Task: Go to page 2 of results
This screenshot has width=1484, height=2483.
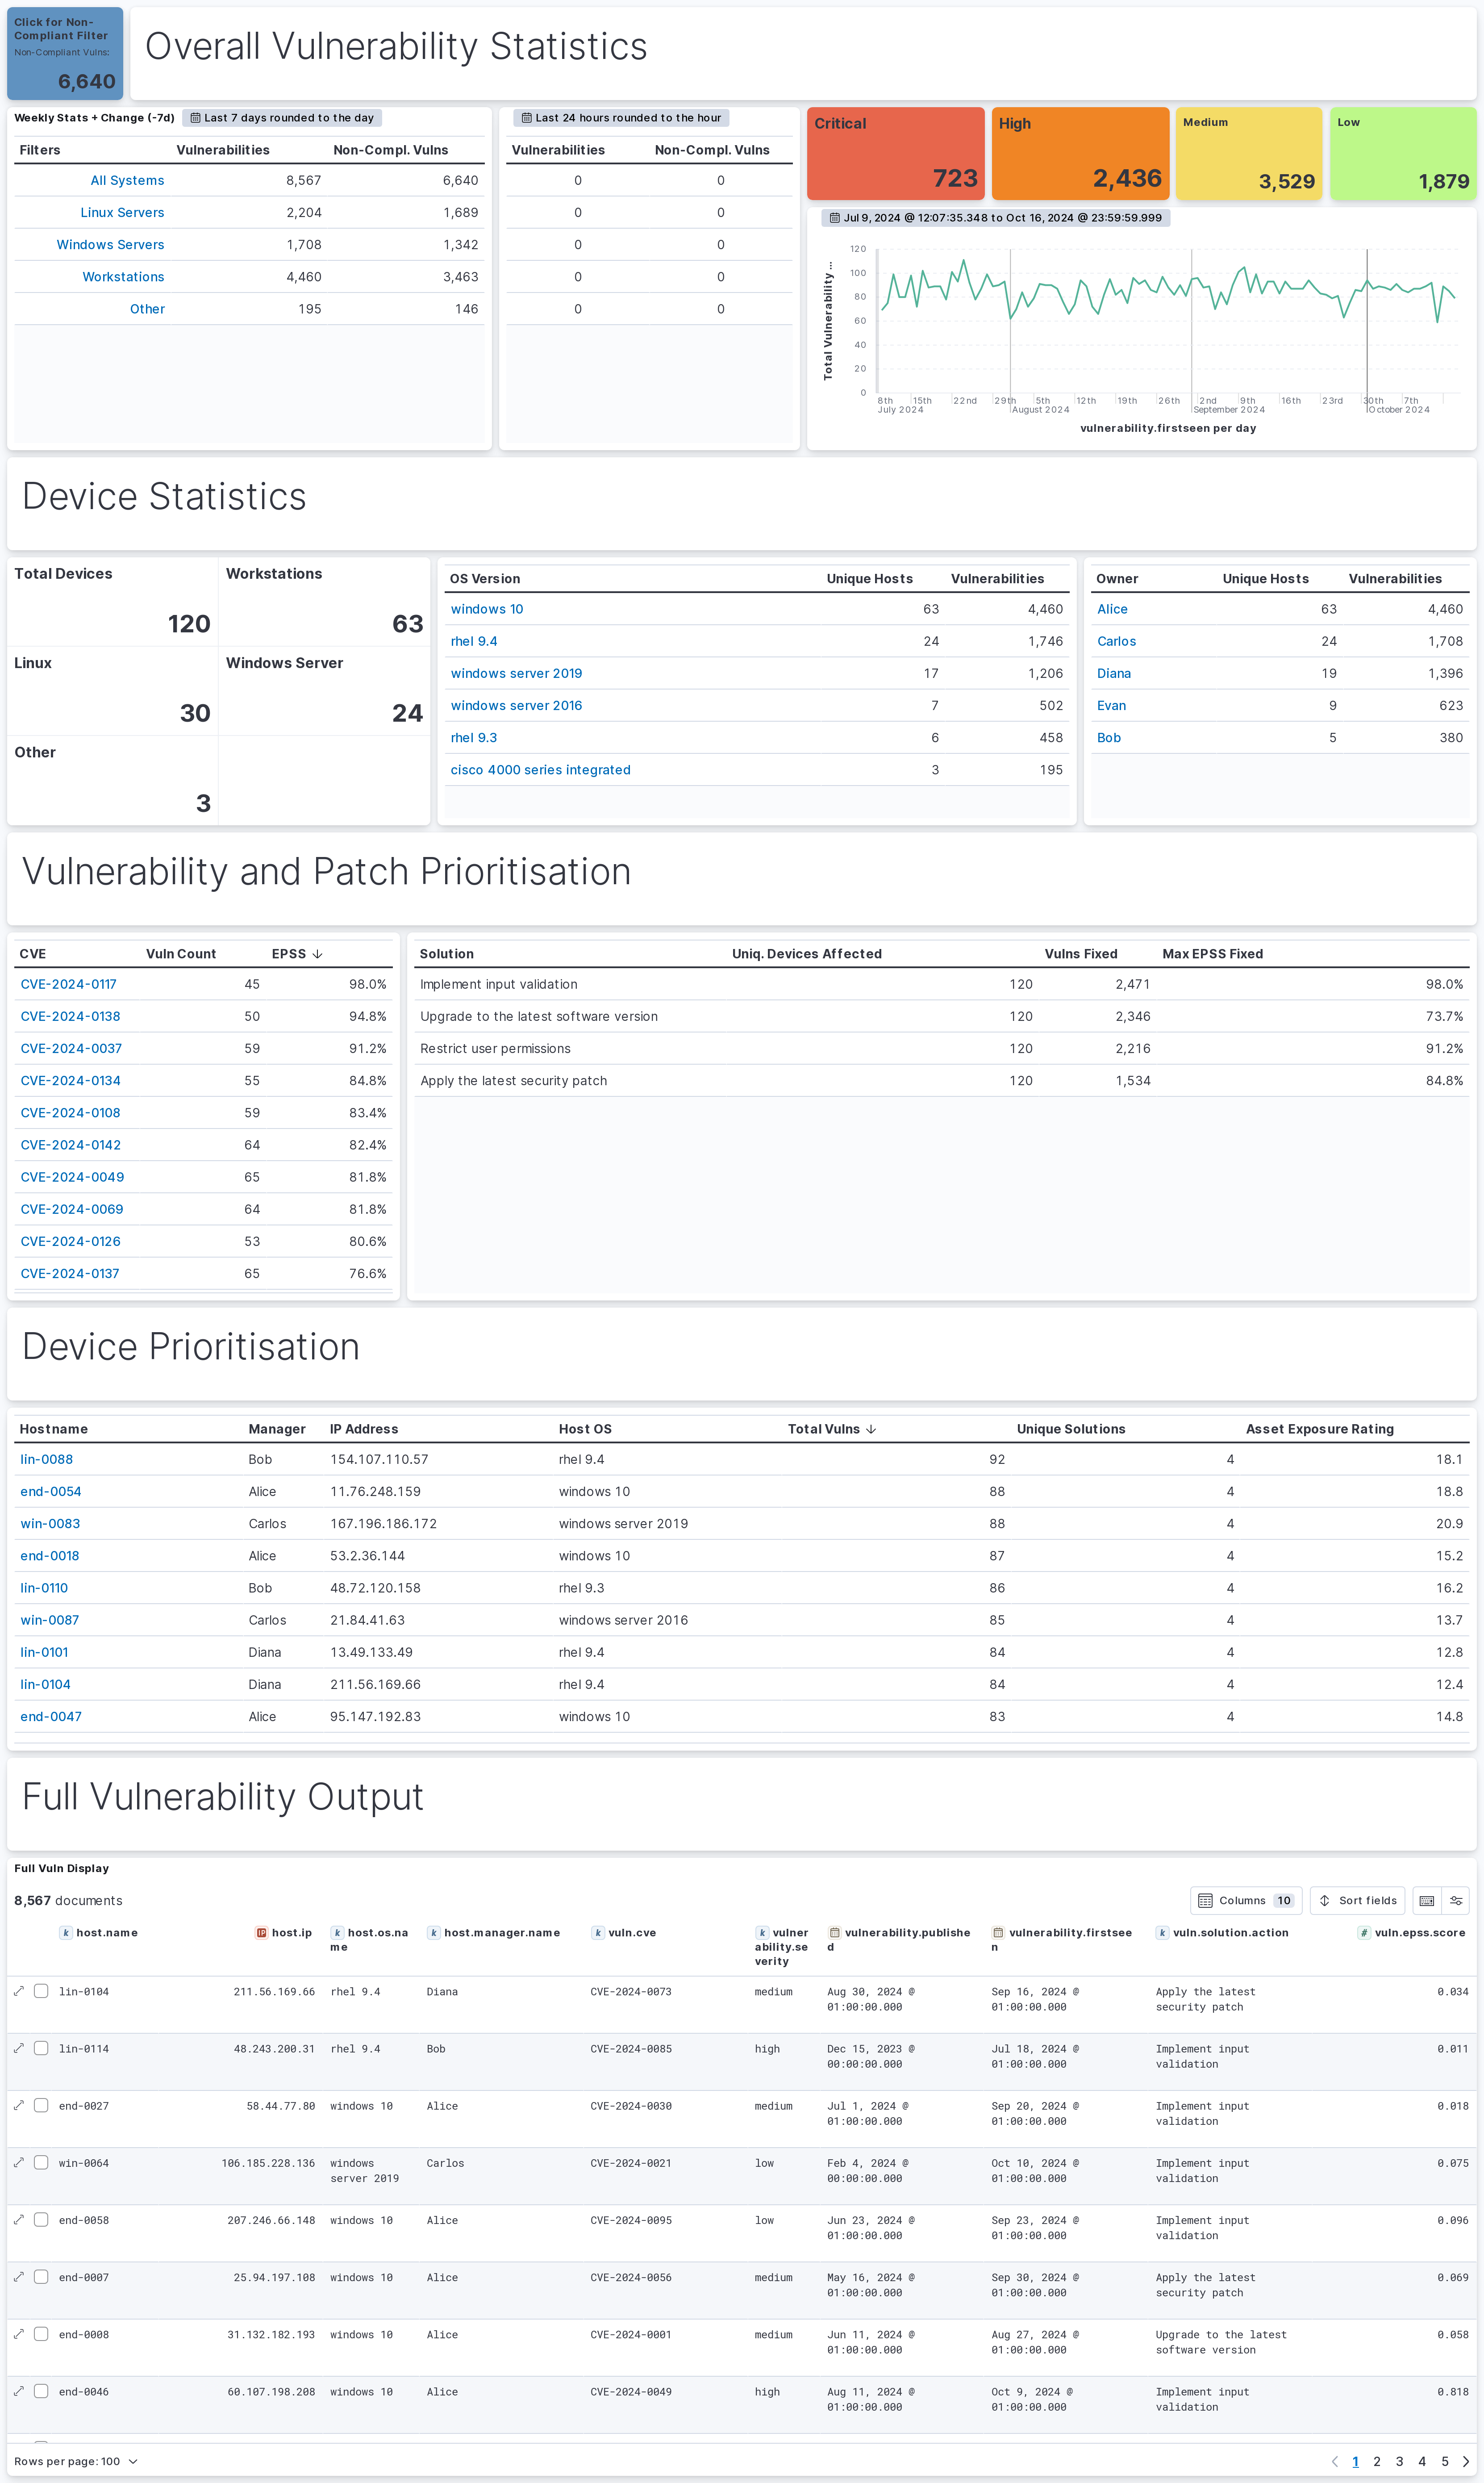Action: coord(1377,2461)
